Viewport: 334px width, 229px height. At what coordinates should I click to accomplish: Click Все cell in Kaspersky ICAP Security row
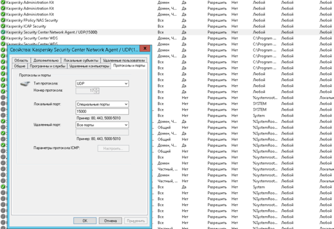pos(161,26)
